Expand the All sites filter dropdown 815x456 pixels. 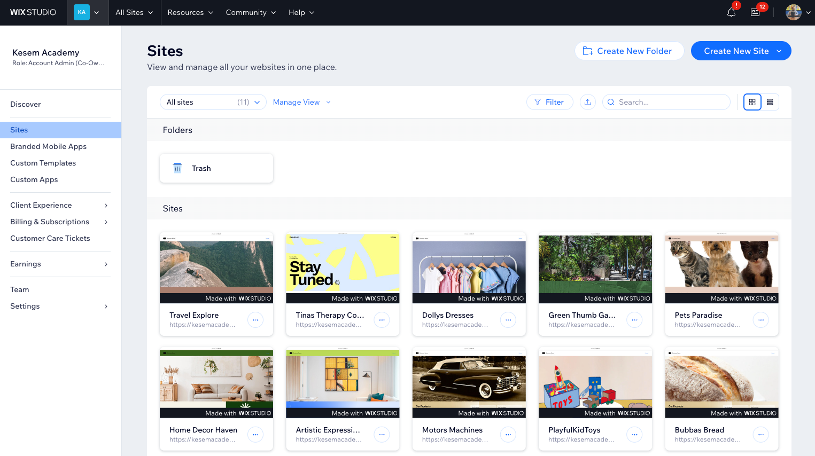coord(213,102)
